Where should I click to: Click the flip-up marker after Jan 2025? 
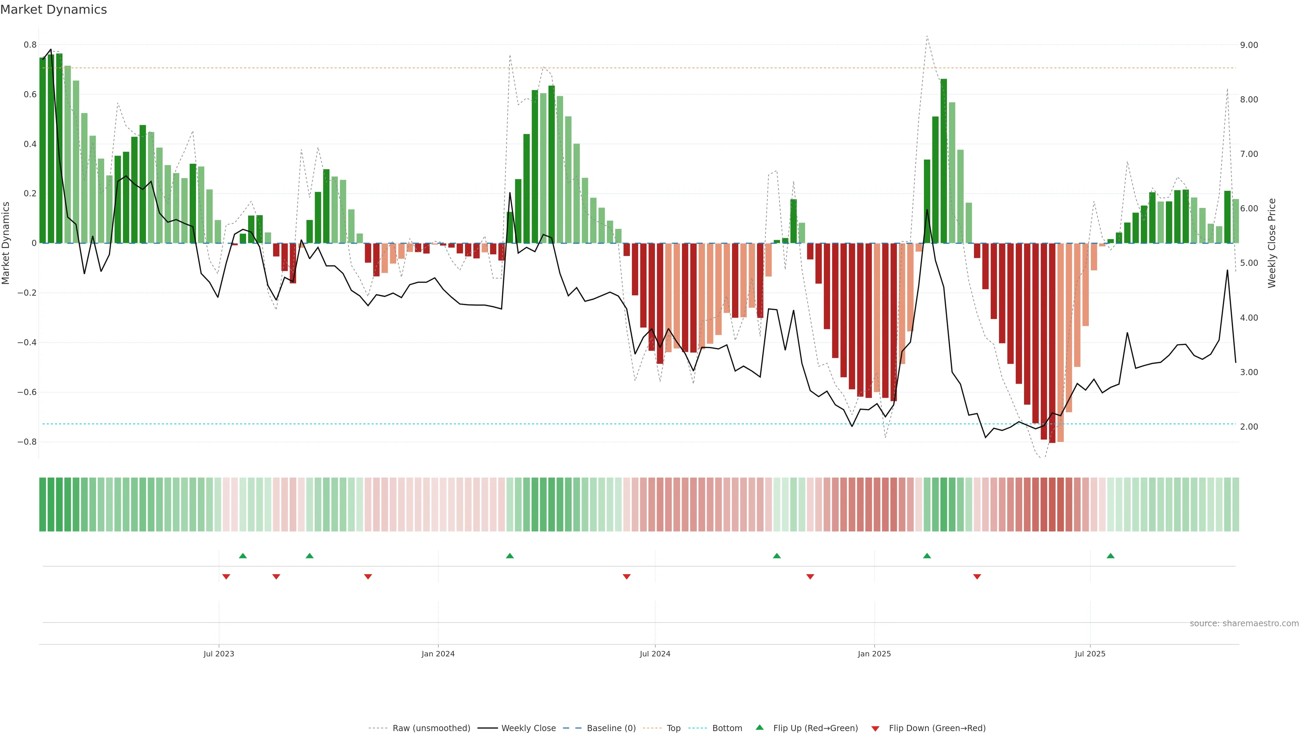pyautogui.click(x=927, y=556)
